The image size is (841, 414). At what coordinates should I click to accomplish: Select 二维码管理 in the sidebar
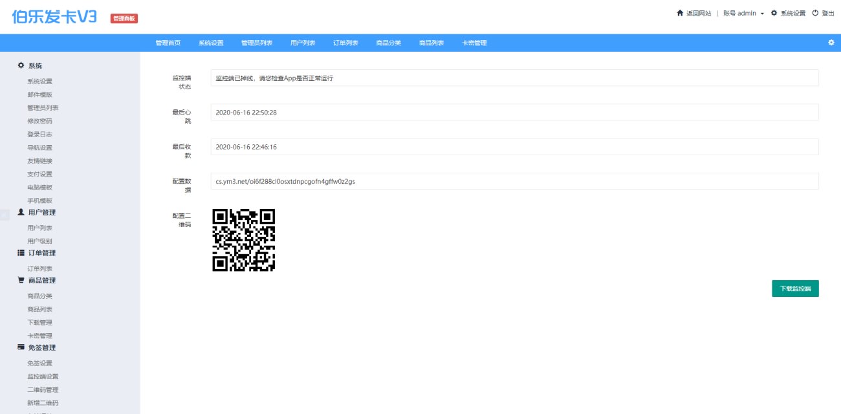coord(43,389)
